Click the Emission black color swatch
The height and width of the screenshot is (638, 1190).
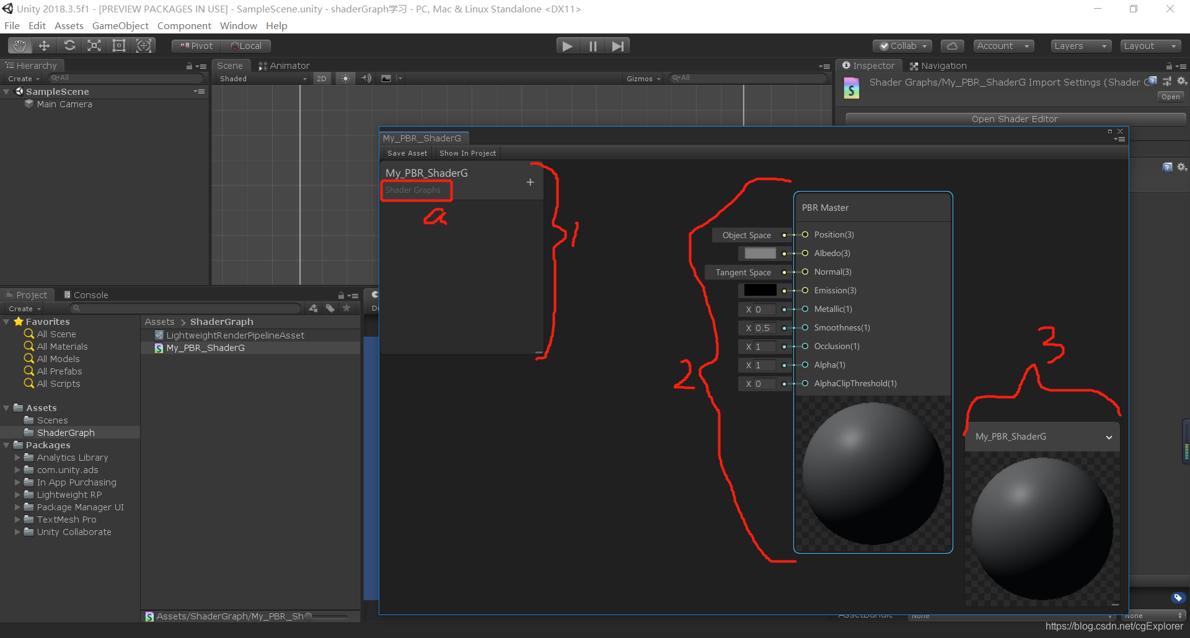point(760,290)
